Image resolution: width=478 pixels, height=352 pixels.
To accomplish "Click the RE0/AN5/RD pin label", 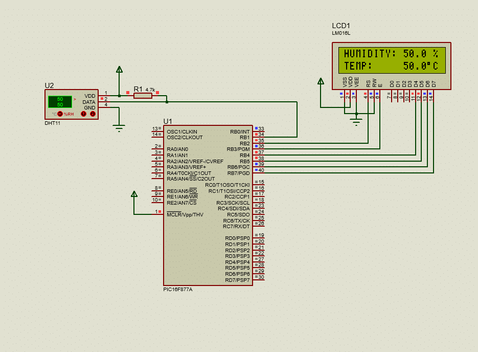I will coord(182,191).
